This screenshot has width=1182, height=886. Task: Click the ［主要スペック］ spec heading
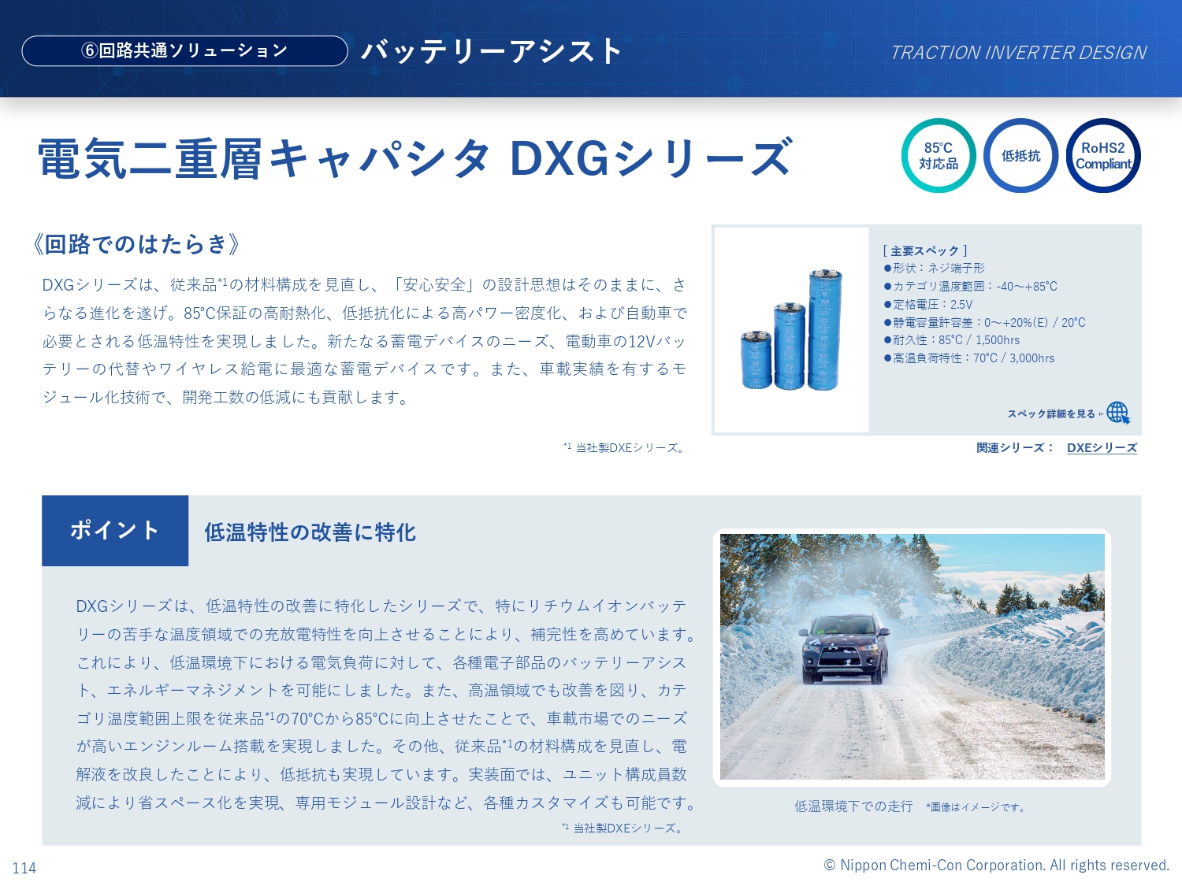925,250
